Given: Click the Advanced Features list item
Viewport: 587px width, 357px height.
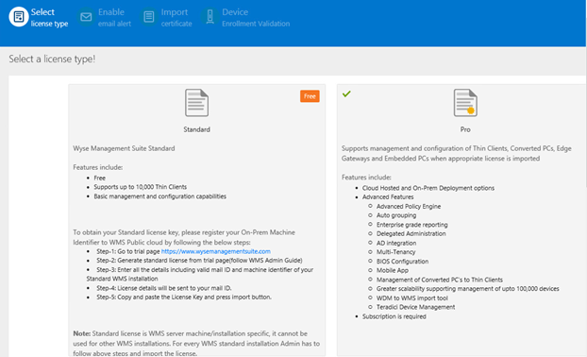Looking at the screenshot, I should [388, 197].
